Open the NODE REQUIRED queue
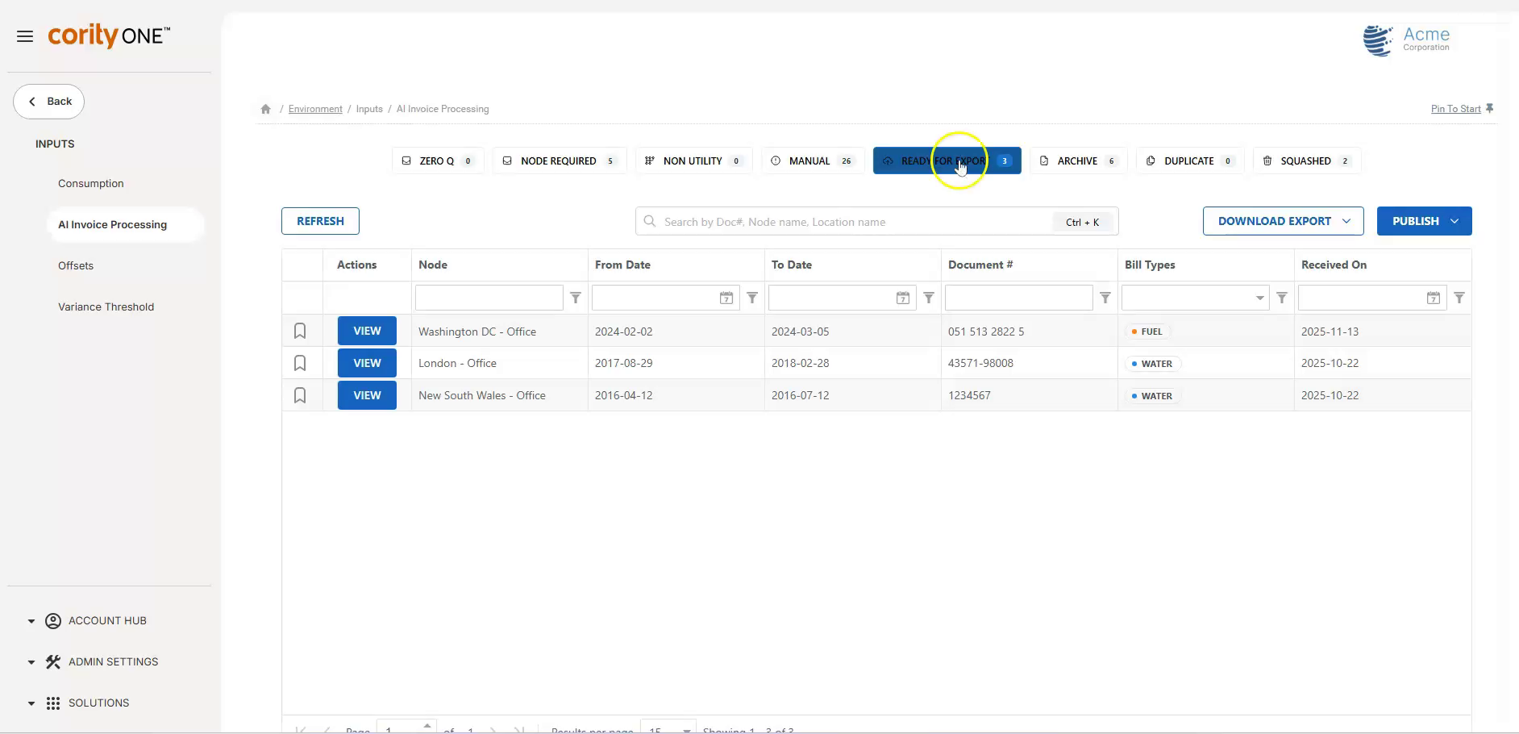Image resolution: width=1519 pixels, height=734 pixels. pyautogui.click(x=559, y=161)
